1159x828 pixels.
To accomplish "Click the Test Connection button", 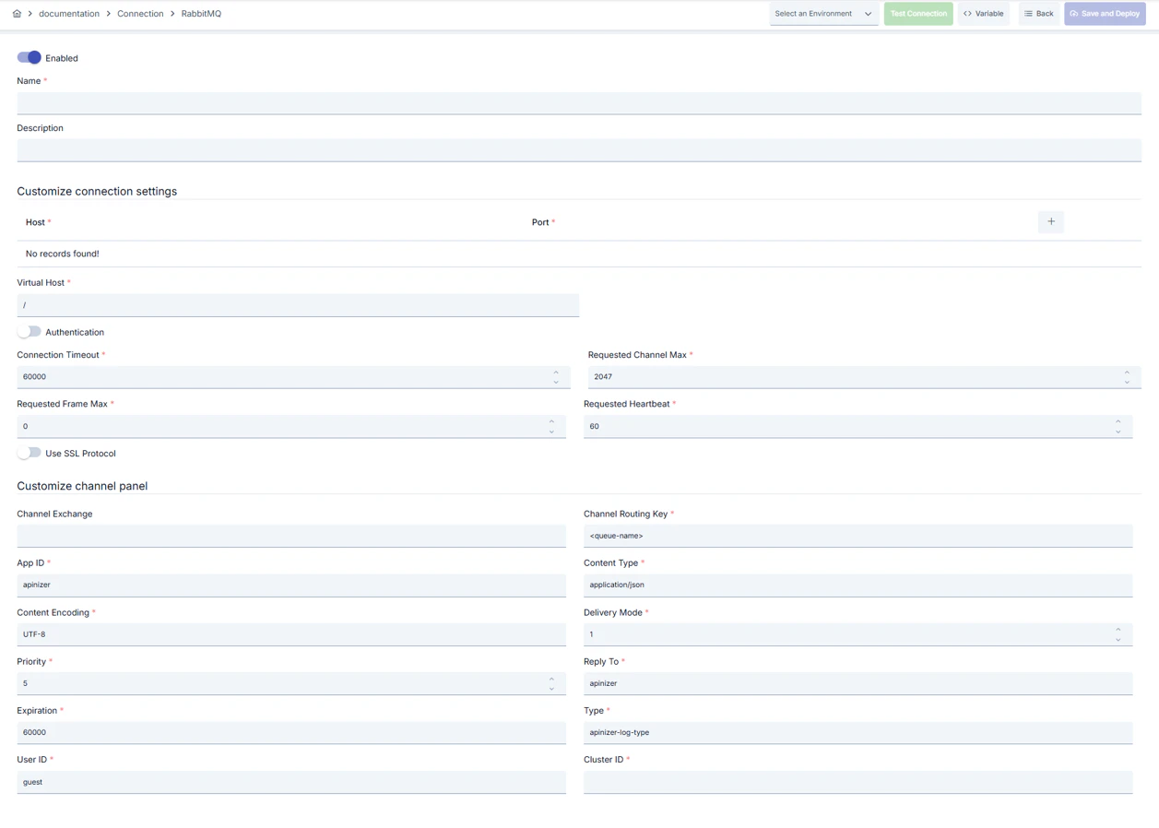I will [x=918, y=14].
